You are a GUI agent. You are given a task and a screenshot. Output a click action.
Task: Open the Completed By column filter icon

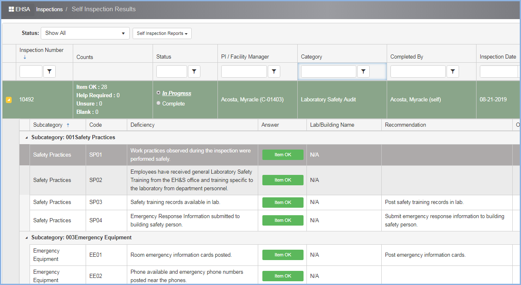coord(453,71)
